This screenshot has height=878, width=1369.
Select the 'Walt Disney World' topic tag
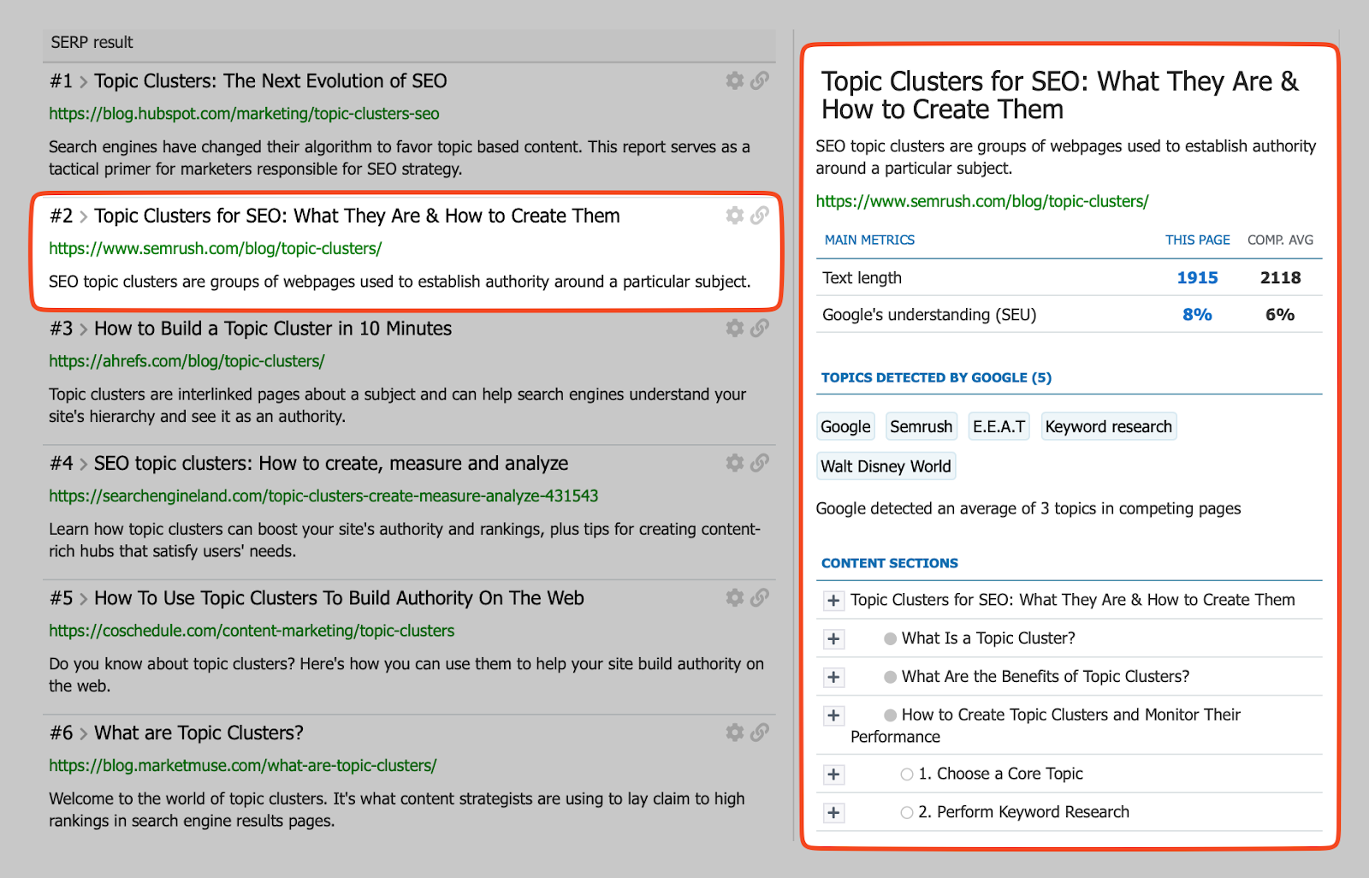tap(886, 466)
